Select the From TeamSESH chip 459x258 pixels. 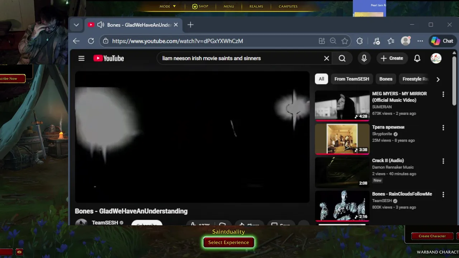352,79
